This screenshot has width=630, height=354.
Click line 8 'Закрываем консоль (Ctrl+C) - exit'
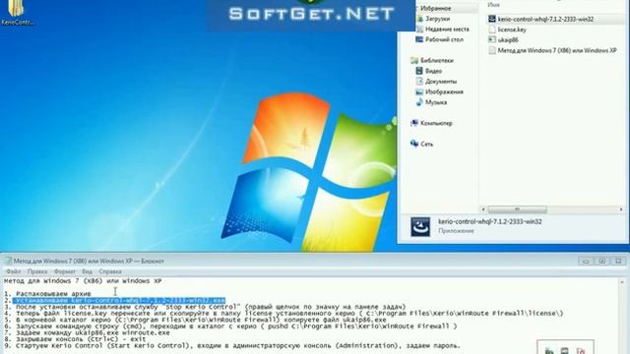[75, 339]
